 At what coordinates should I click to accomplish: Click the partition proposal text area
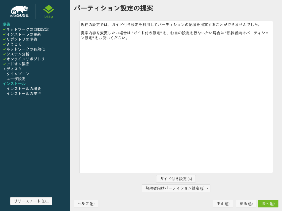[176, 104]
